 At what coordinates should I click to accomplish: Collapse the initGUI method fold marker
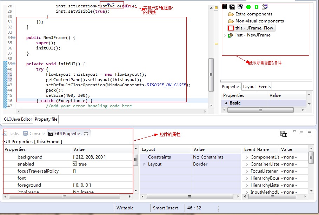pyautogui.click(x=14, y=64)
